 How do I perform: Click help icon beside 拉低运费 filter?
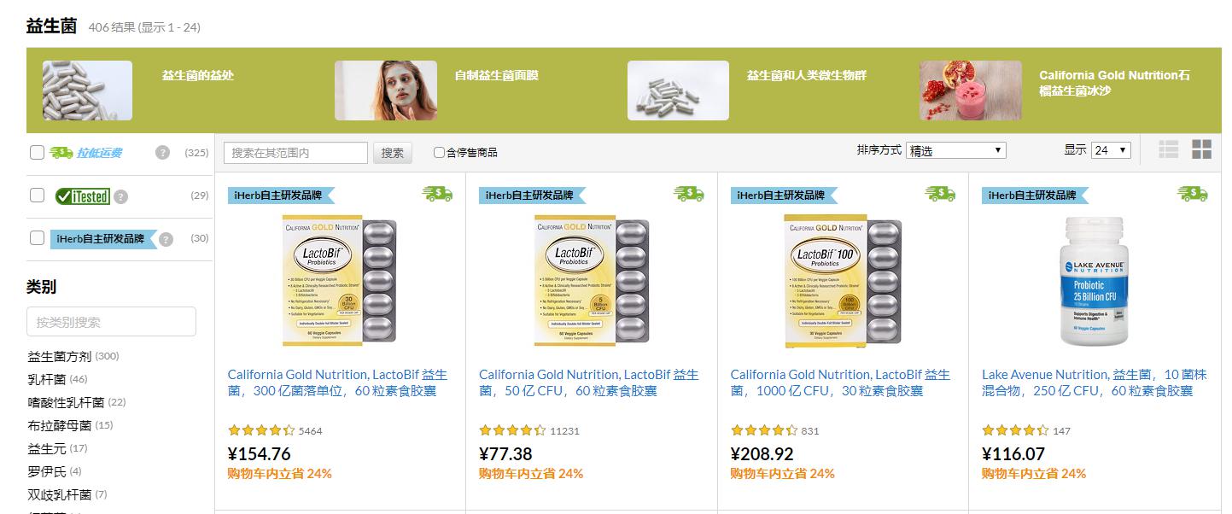[162, 152]
